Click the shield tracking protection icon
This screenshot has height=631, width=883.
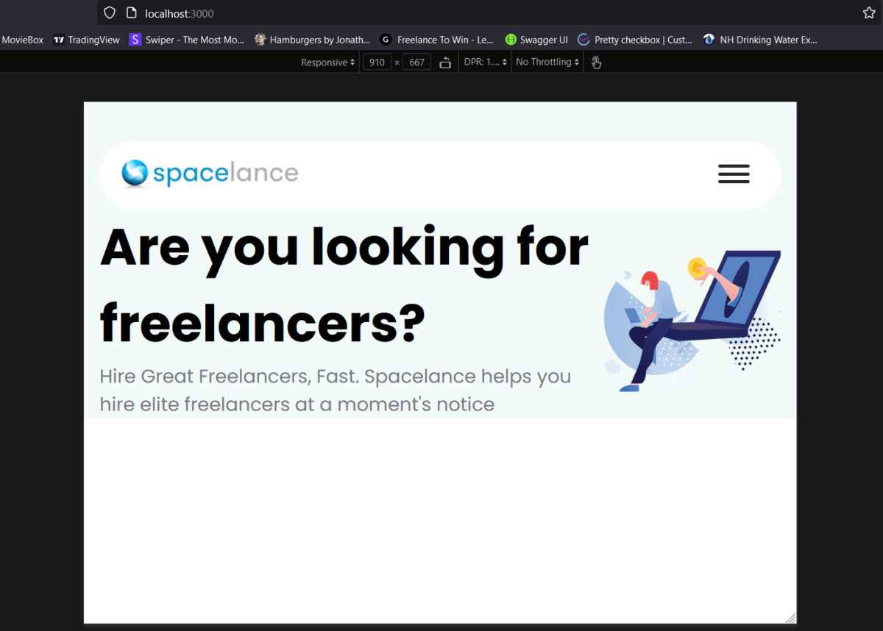pos(110,13)
